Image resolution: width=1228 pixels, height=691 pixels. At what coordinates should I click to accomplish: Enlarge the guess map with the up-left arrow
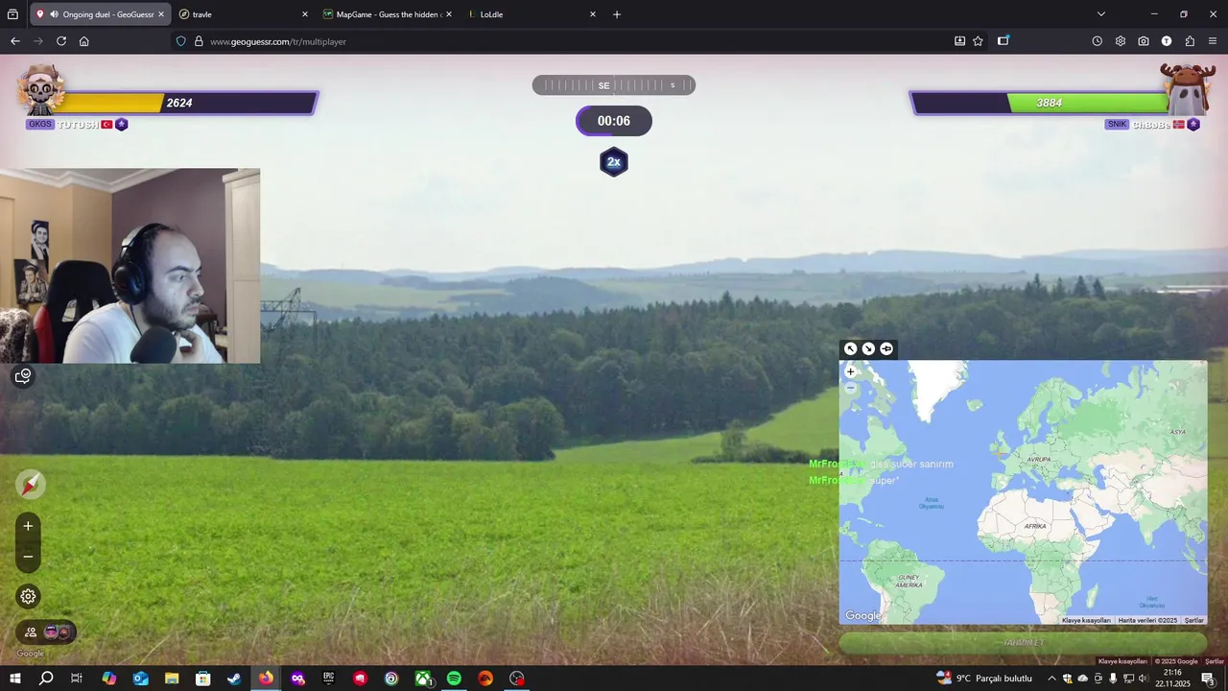(x=850, y=348)
